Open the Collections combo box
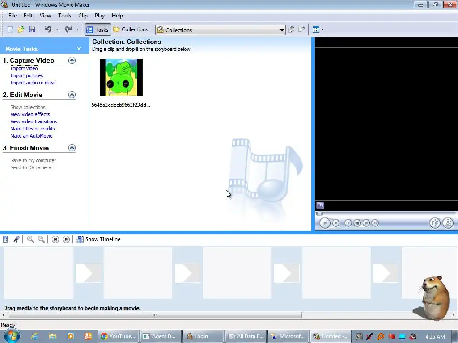 tap(220, 30)
